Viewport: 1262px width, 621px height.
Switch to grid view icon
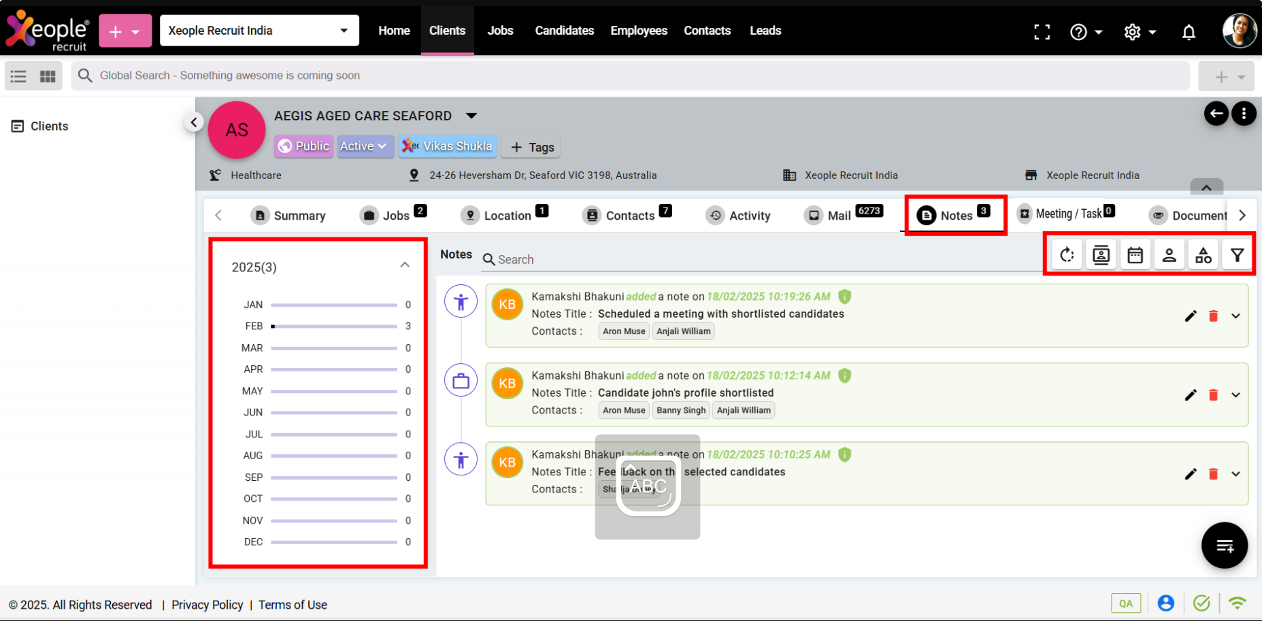pos(48,75)
